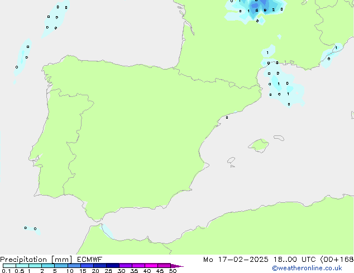The image size is (354, 273).
Task: Select the 10–15 mm legend swatch
Action: click(74, 266)
